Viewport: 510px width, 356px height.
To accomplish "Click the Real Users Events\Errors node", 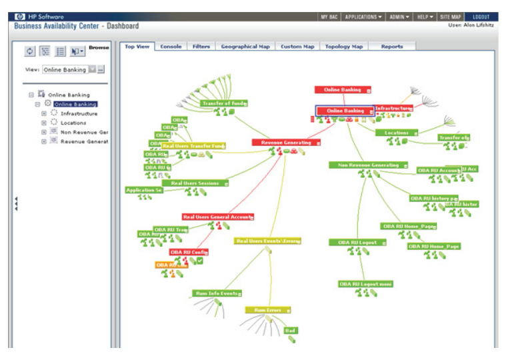I will (268, 241).
